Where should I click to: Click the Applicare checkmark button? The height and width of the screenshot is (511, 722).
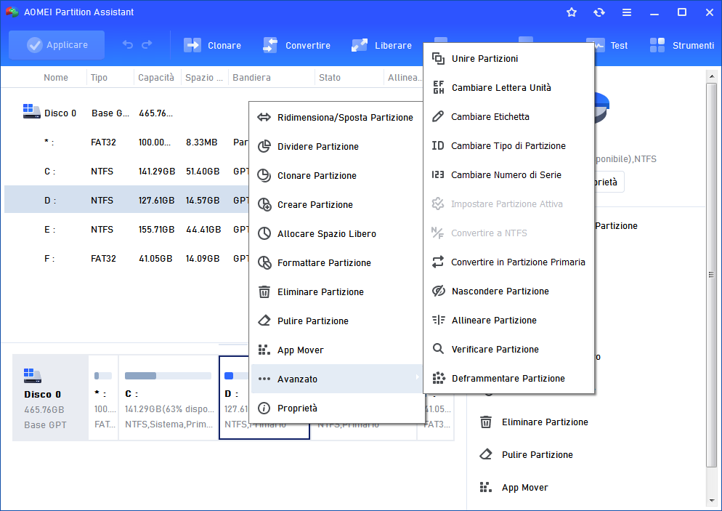click(x=57, y=45)
